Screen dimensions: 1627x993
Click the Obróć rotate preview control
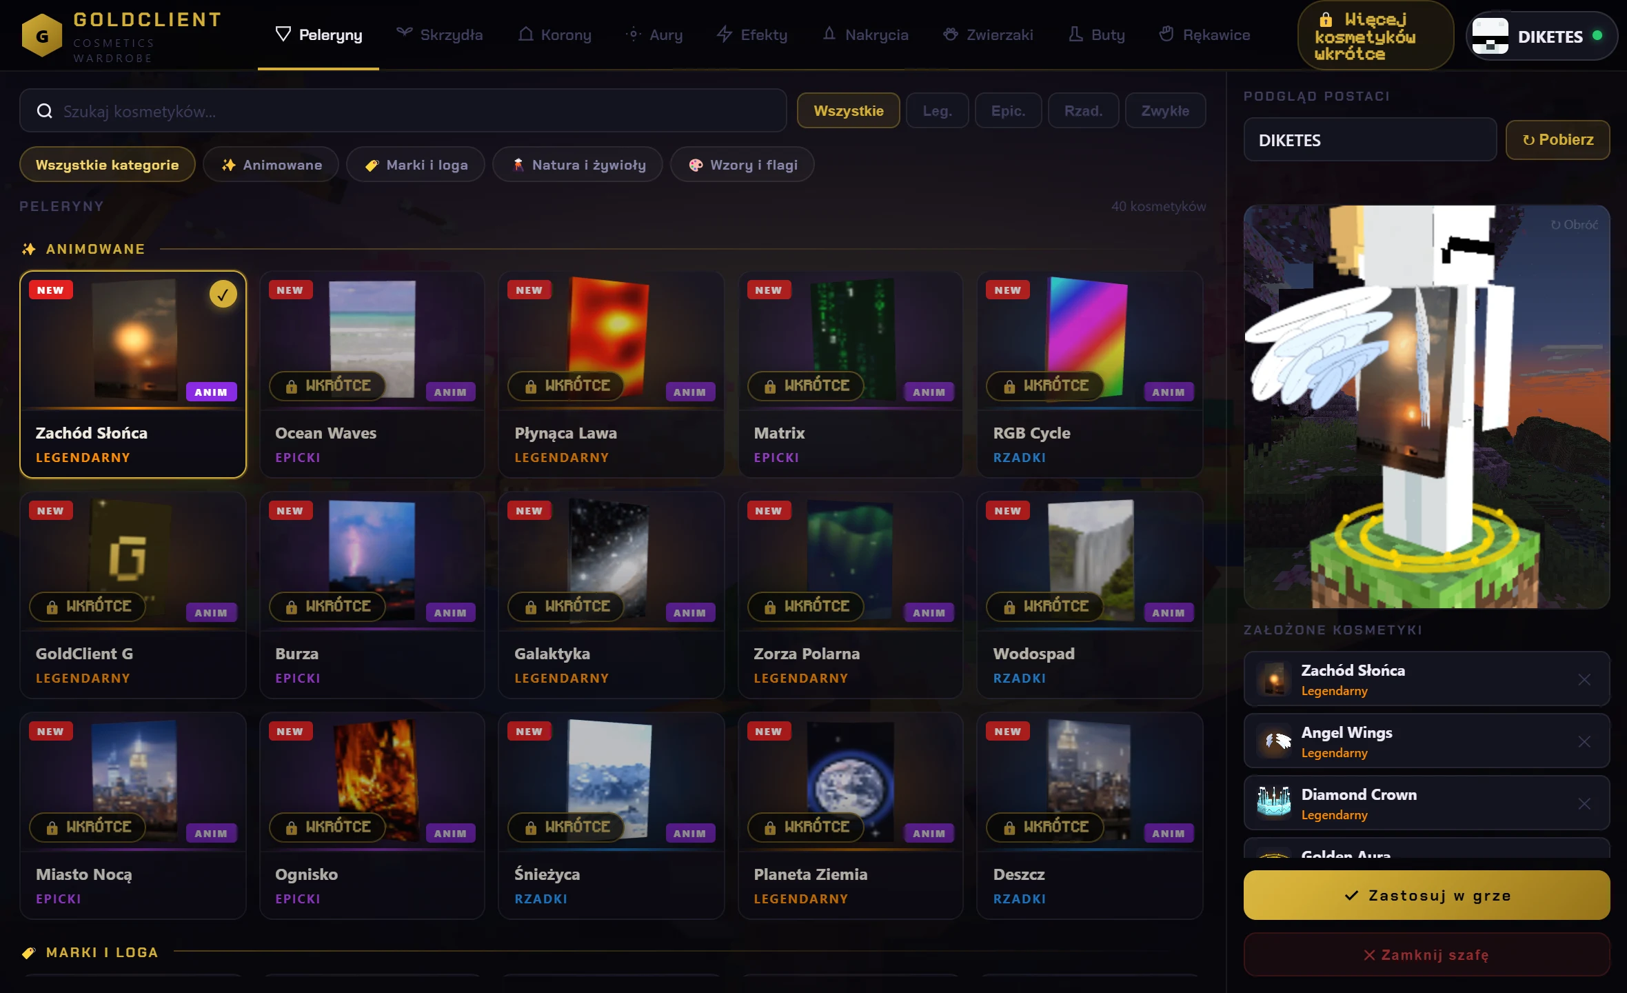(x=1574, y=225)
